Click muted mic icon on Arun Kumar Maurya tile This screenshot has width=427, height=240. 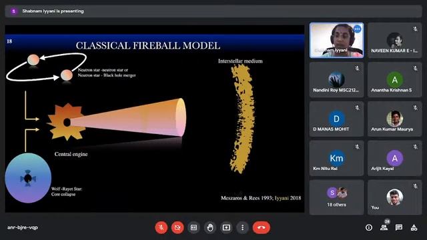415,108
